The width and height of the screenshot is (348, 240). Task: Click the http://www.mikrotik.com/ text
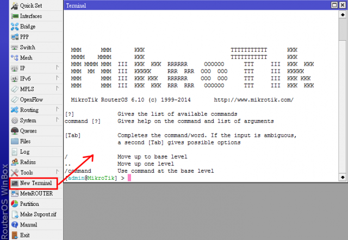[x=254, y=100]
